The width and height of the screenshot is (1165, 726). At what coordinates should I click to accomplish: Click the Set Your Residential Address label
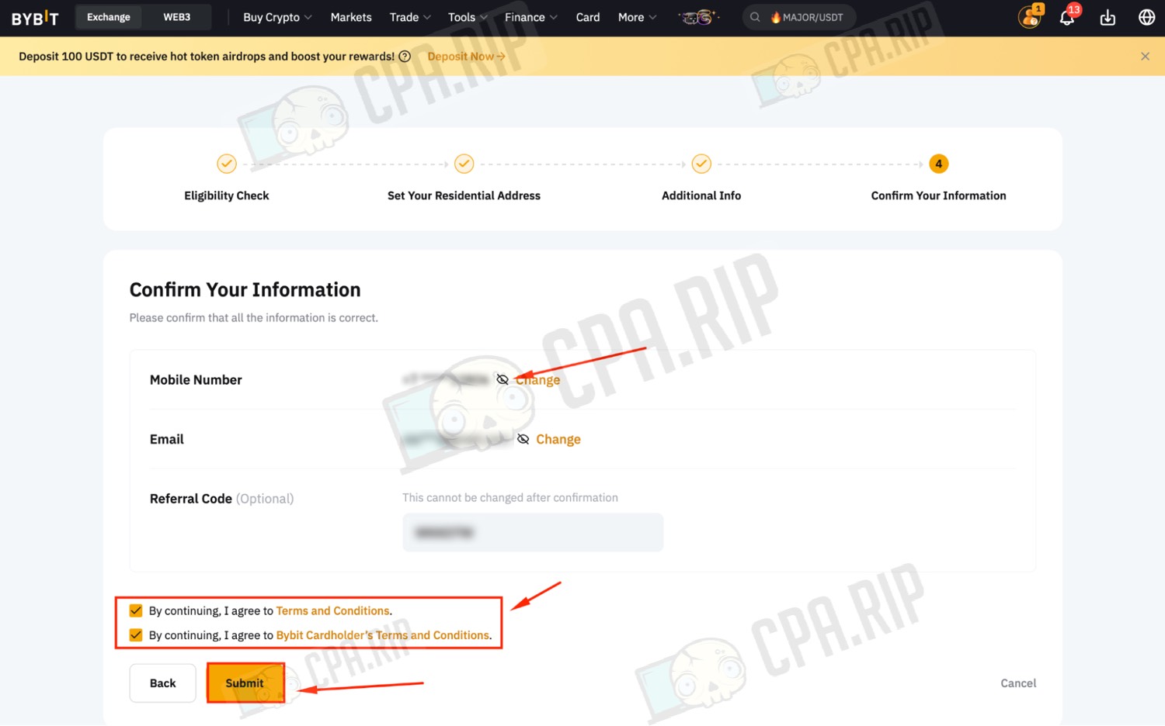[x=464, y=195]
